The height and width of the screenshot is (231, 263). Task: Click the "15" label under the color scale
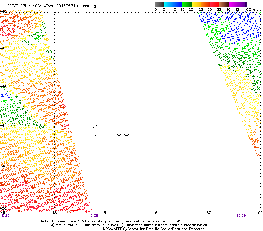pyautogui.click(x=182, y=10)
